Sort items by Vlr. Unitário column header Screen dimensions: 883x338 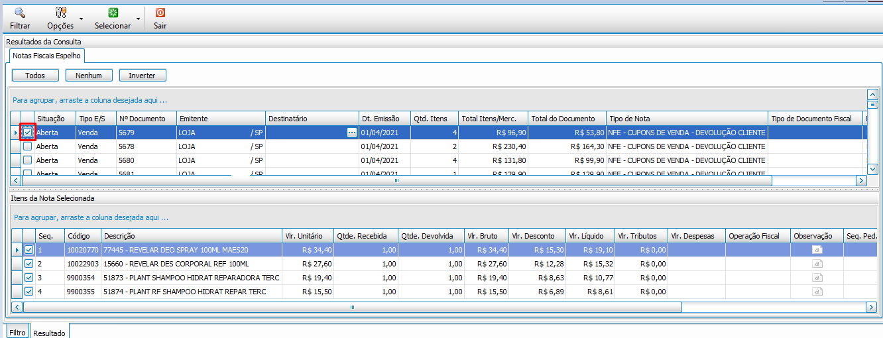click(x=308, y=236)
